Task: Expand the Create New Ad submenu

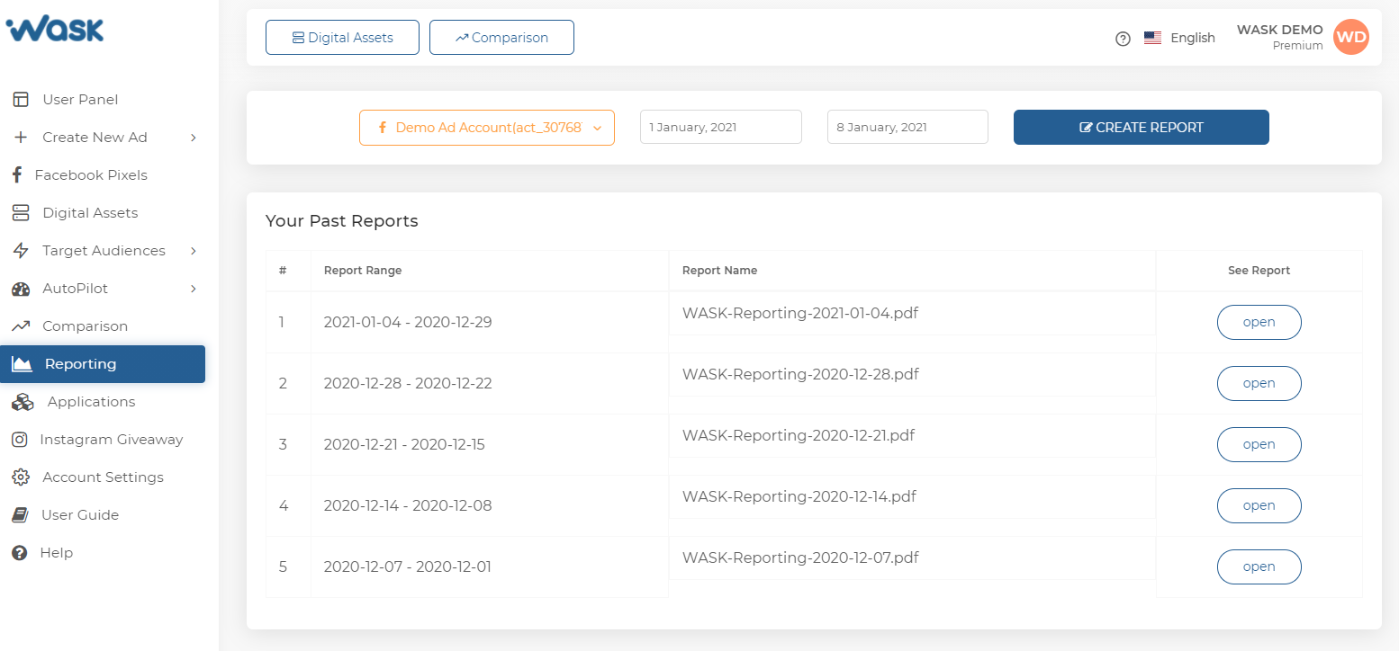Action: (x=193, y=137)
